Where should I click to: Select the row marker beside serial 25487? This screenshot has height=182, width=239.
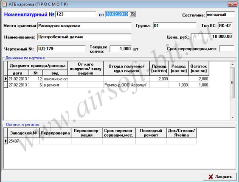[6, 141]
